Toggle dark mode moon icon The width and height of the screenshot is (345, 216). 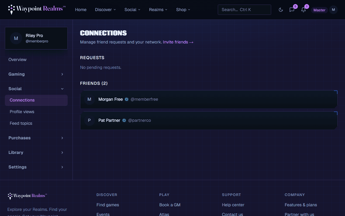(x=281, y=10)
